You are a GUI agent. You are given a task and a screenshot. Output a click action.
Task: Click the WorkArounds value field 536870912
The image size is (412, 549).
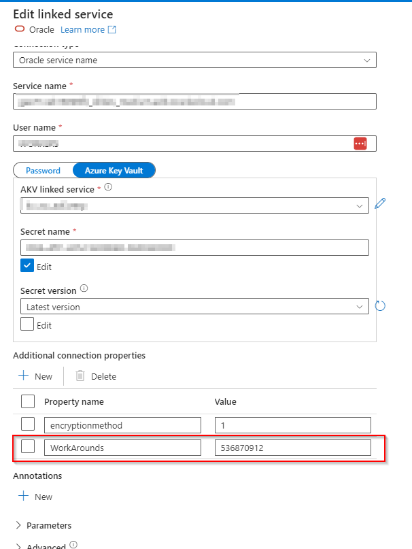click(292, 448)
